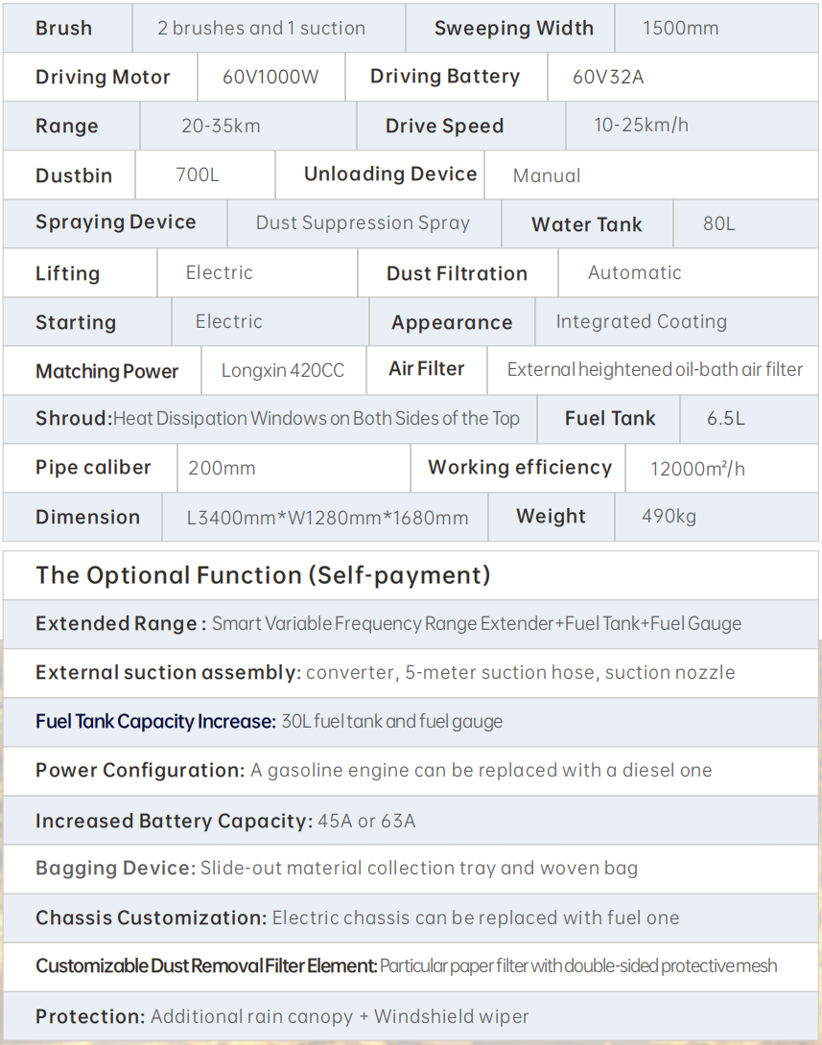Select the Fuel Tank 6.5L value
The width and height of the screenshot is (822, 1045).
726,419
